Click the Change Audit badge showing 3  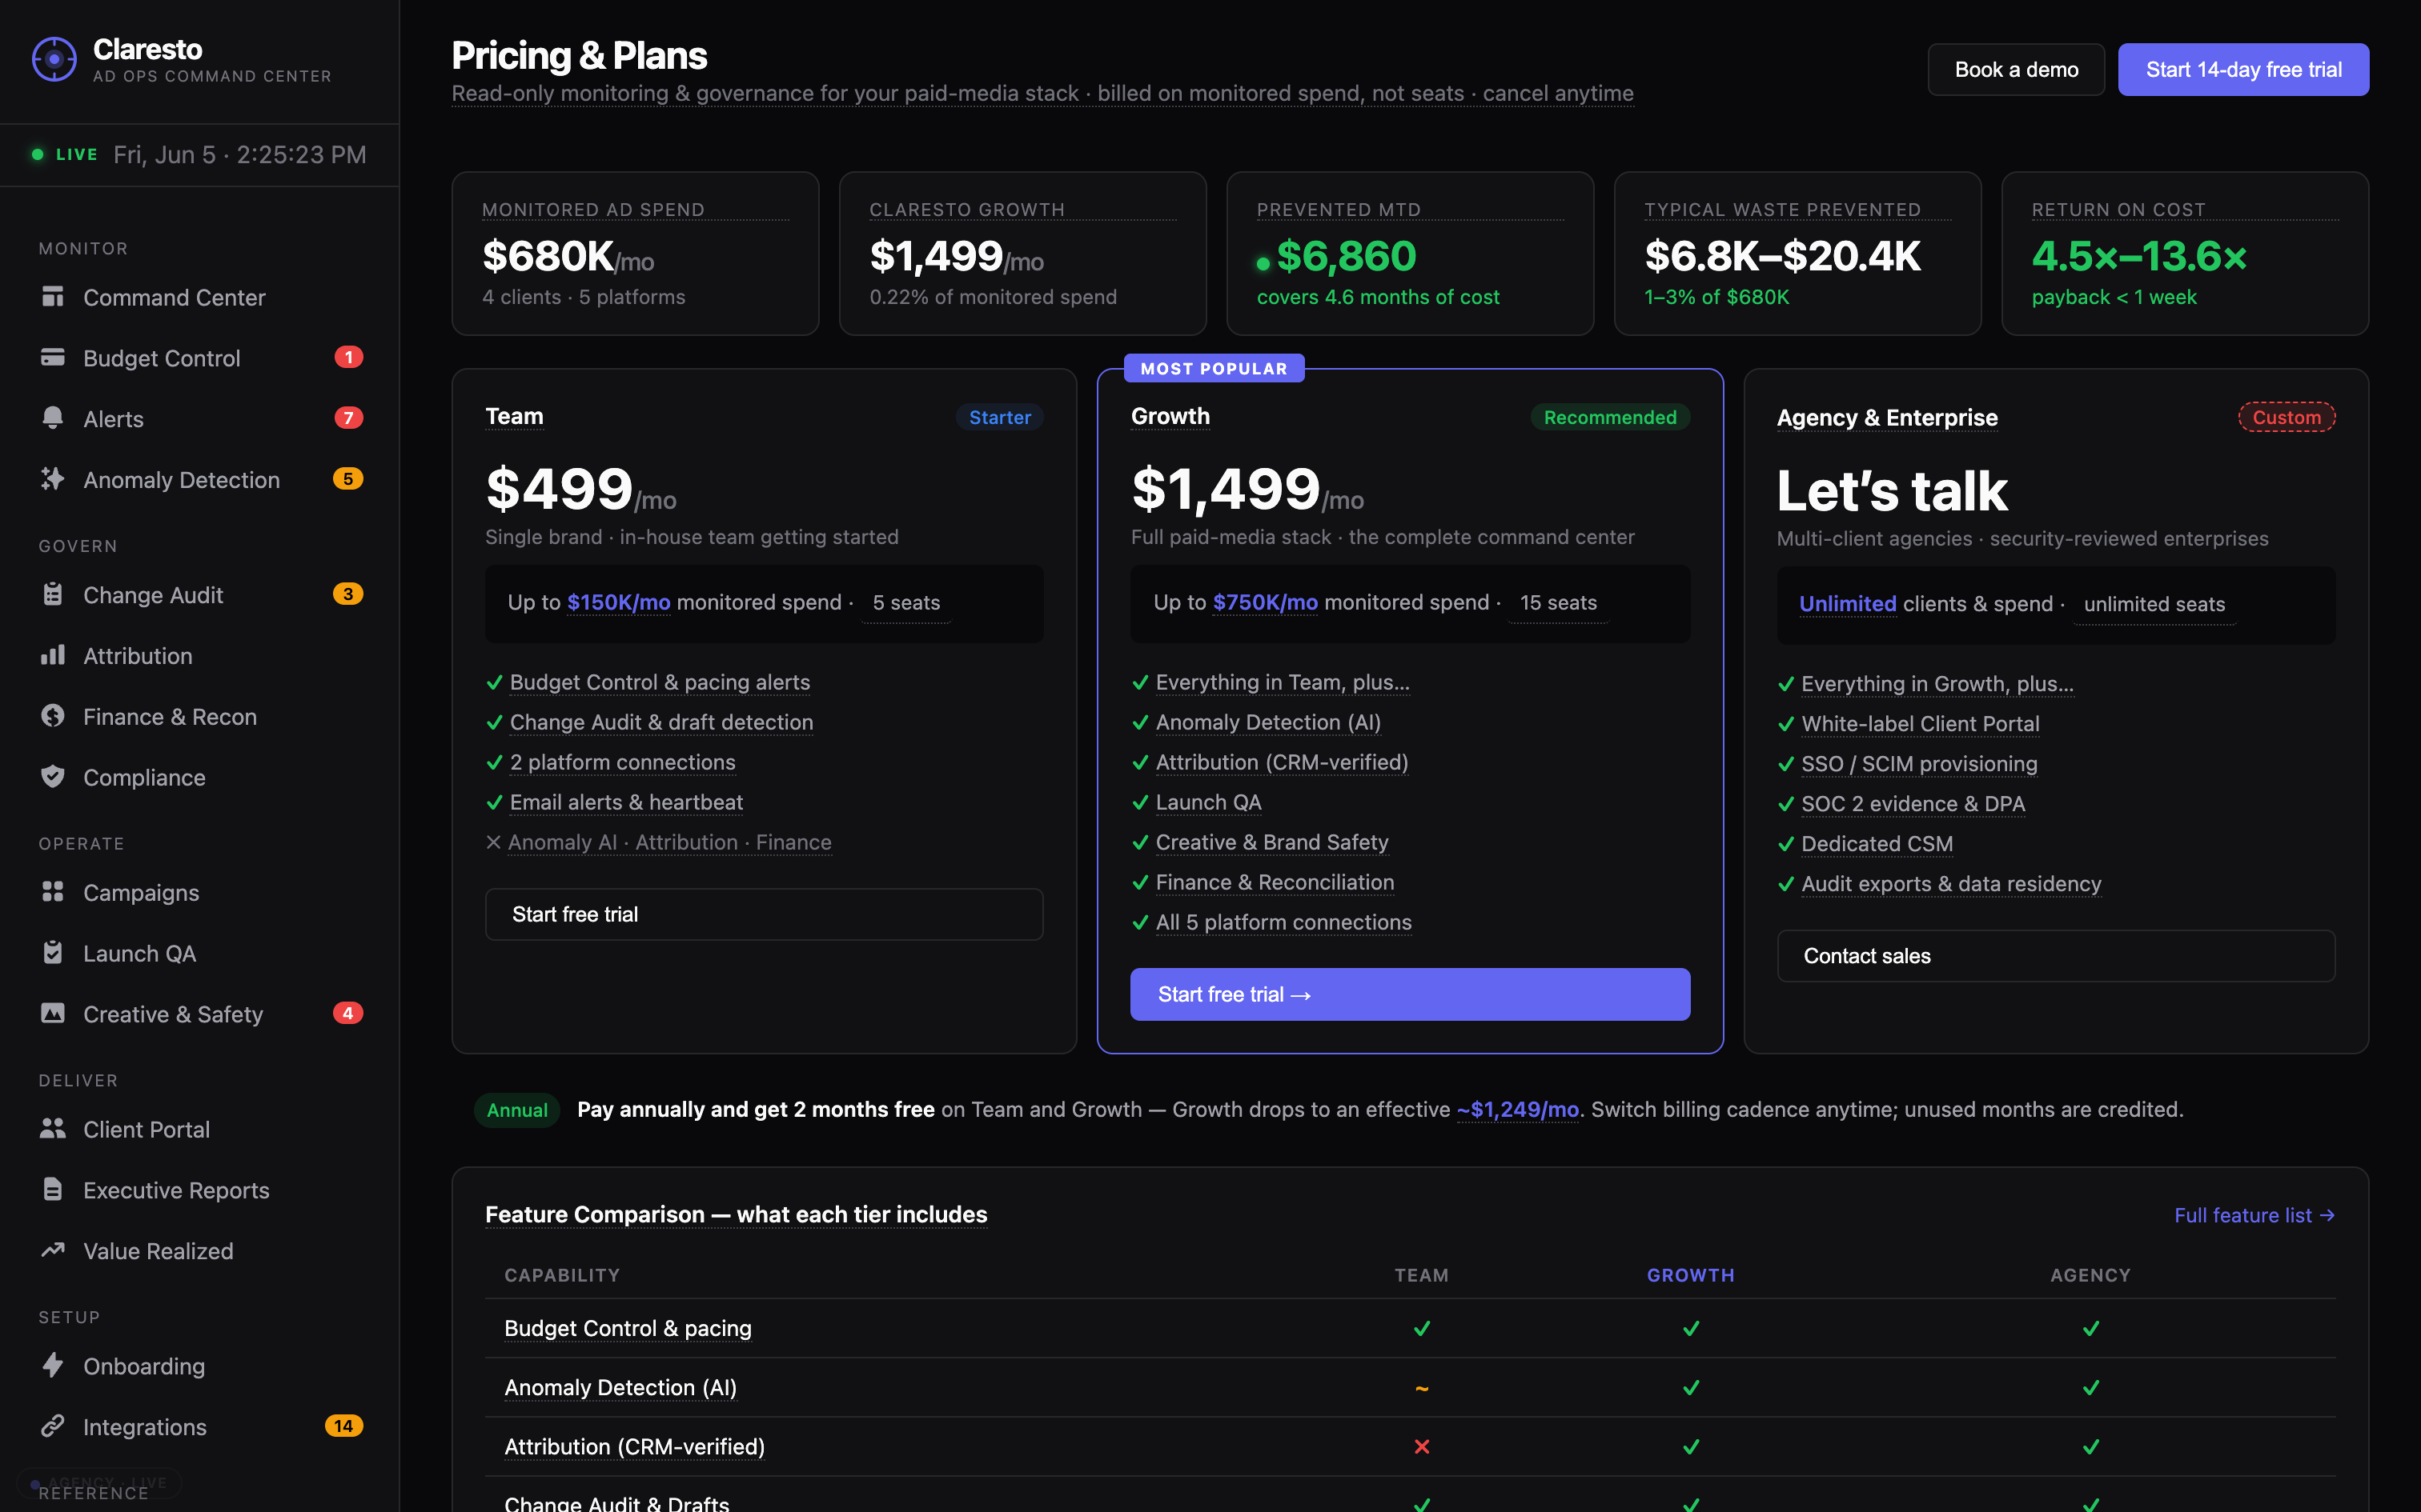tap(348, 594)
